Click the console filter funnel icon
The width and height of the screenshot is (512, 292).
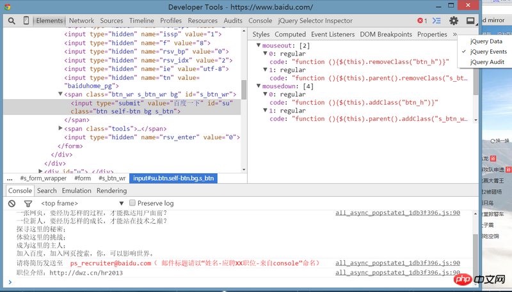[x=29, y=203]
